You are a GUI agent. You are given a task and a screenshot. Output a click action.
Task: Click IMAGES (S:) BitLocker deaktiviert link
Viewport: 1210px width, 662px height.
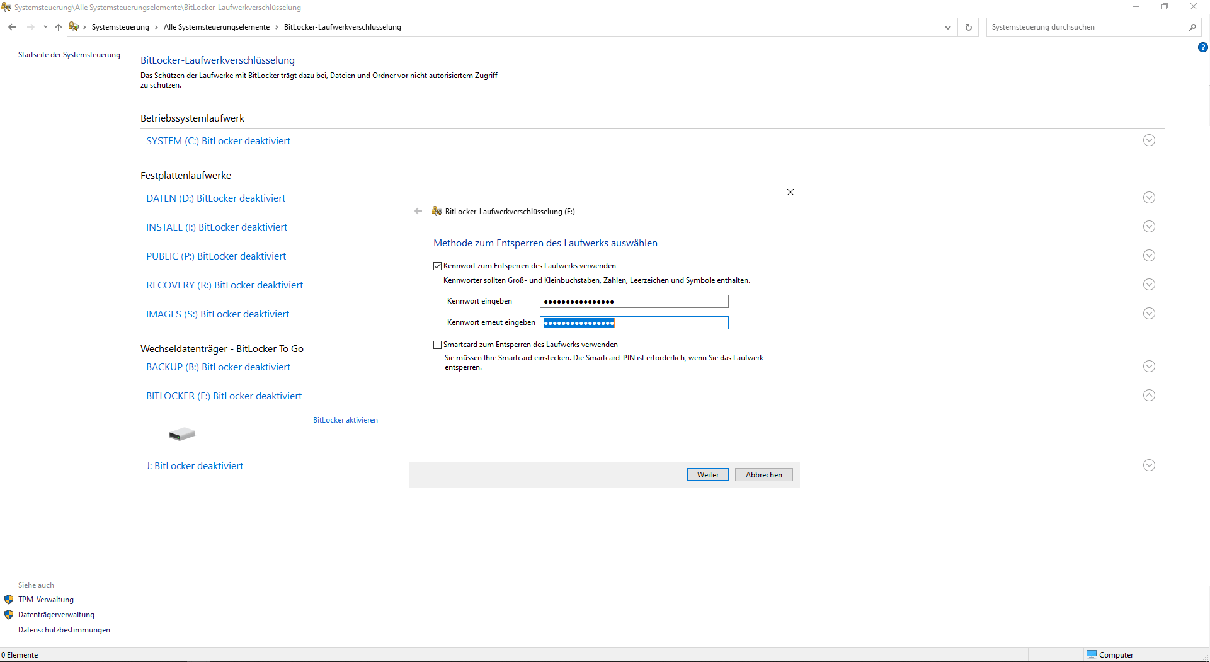coord(218,314)
